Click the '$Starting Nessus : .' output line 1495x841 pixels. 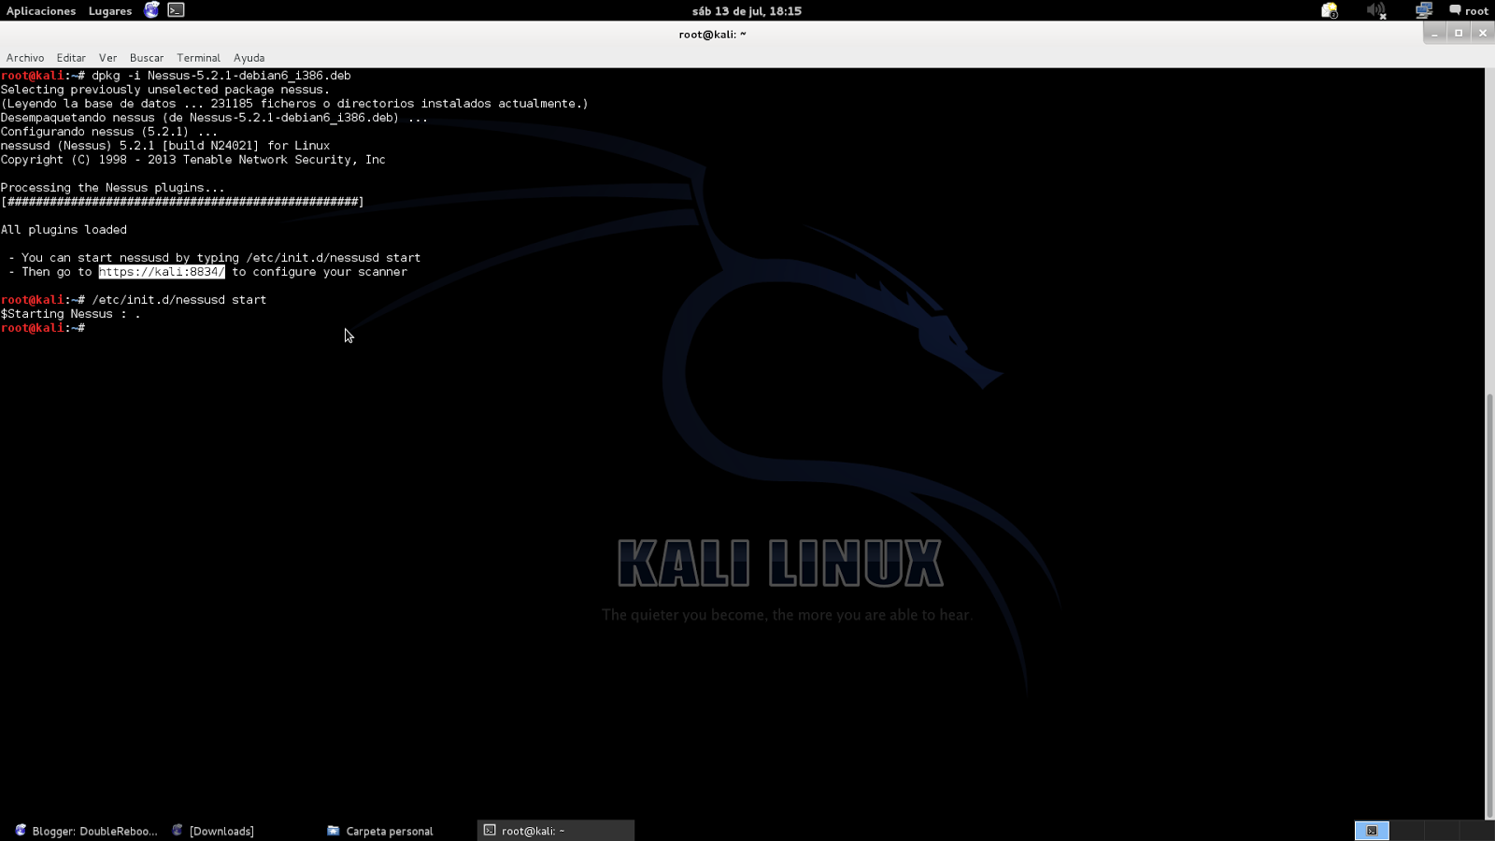click(71, 314)
